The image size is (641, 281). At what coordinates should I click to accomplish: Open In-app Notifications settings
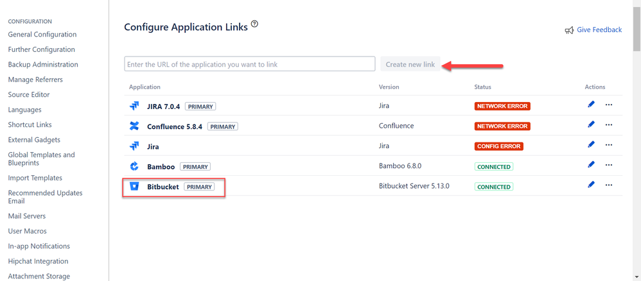point(39,246)
